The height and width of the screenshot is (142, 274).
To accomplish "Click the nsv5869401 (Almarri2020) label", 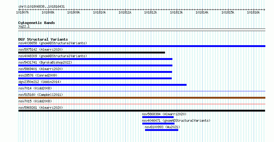I will 41,69.
